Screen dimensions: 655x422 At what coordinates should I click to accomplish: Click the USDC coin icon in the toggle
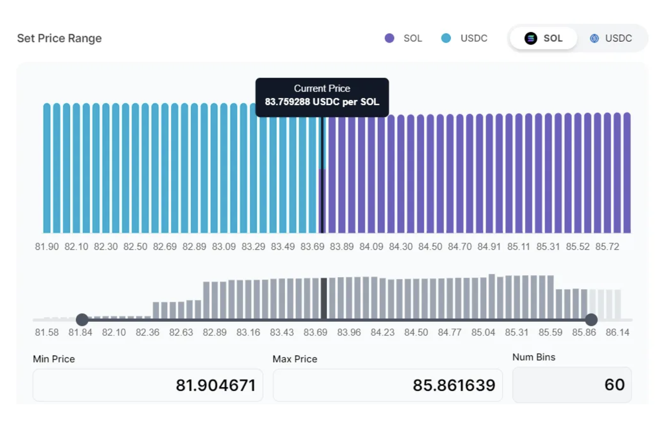[x=594, y=38]
